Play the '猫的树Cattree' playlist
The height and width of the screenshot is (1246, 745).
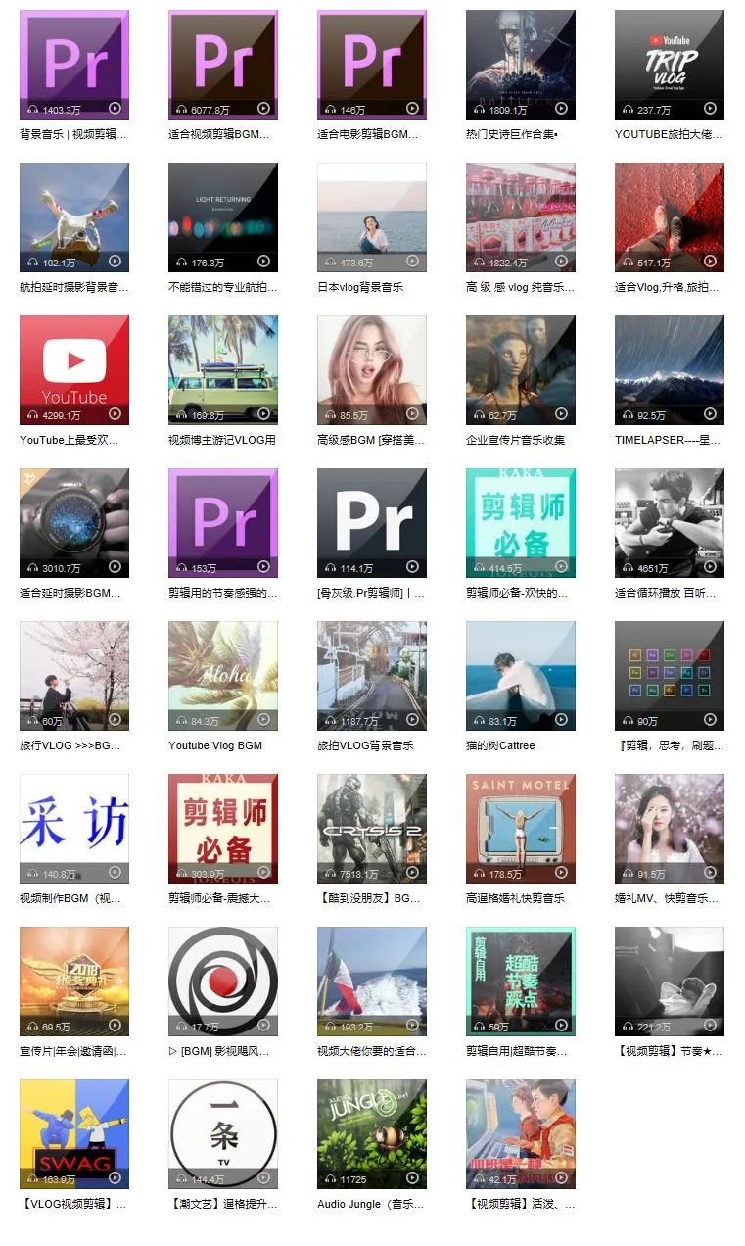point(562,720)
